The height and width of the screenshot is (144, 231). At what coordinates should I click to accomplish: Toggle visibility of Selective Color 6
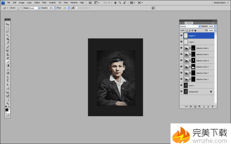pos(181,48)
